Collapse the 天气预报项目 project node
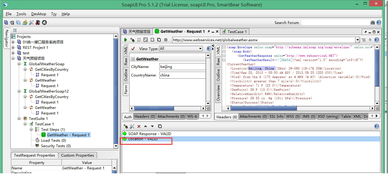Screen dimensions: 388x180 click(13, 59)
